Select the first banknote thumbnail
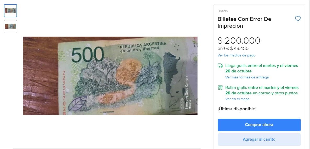This screenshot has height=149, width=310. (x=10, y=11)
